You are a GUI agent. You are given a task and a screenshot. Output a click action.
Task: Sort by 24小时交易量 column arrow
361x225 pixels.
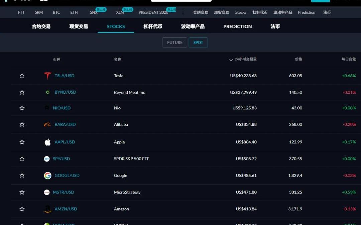tap(231, 60)
